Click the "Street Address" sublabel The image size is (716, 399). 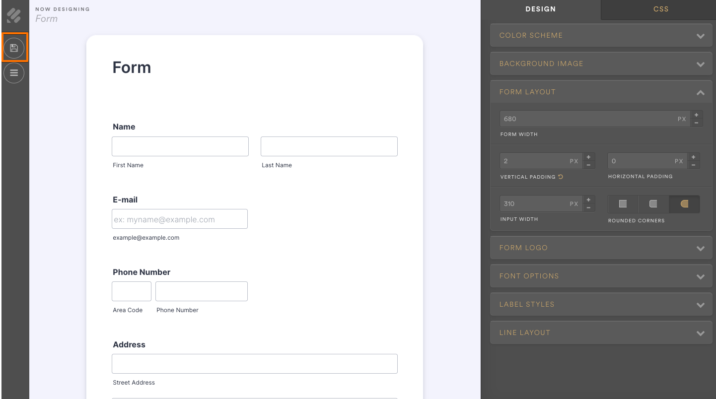134,383
